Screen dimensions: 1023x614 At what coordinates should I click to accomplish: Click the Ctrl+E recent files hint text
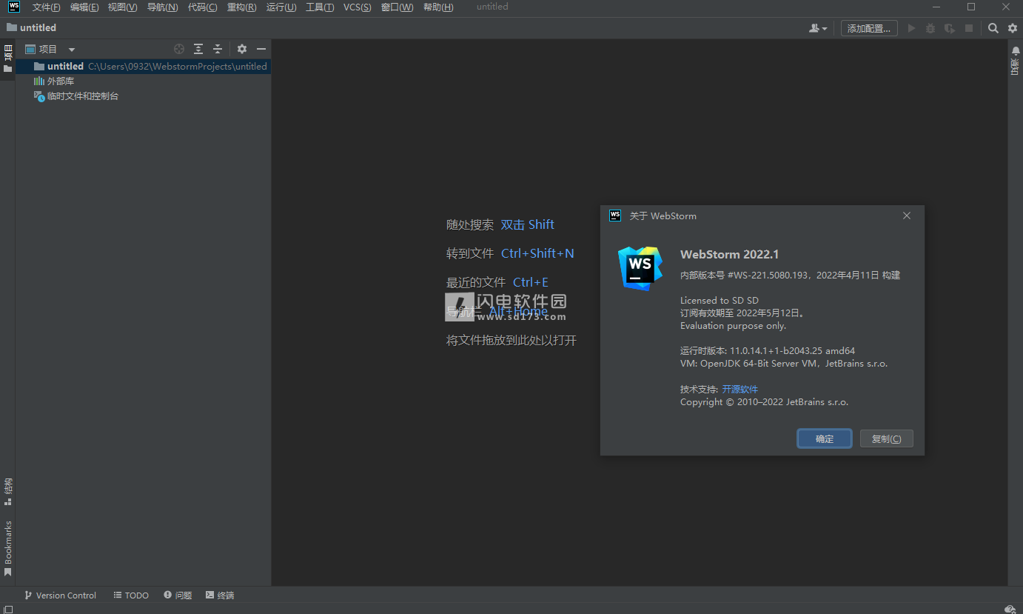531,282
